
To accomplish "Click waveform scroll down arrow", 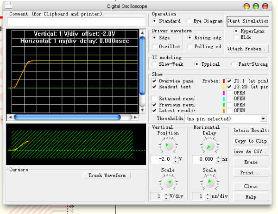I will (142, 110).
